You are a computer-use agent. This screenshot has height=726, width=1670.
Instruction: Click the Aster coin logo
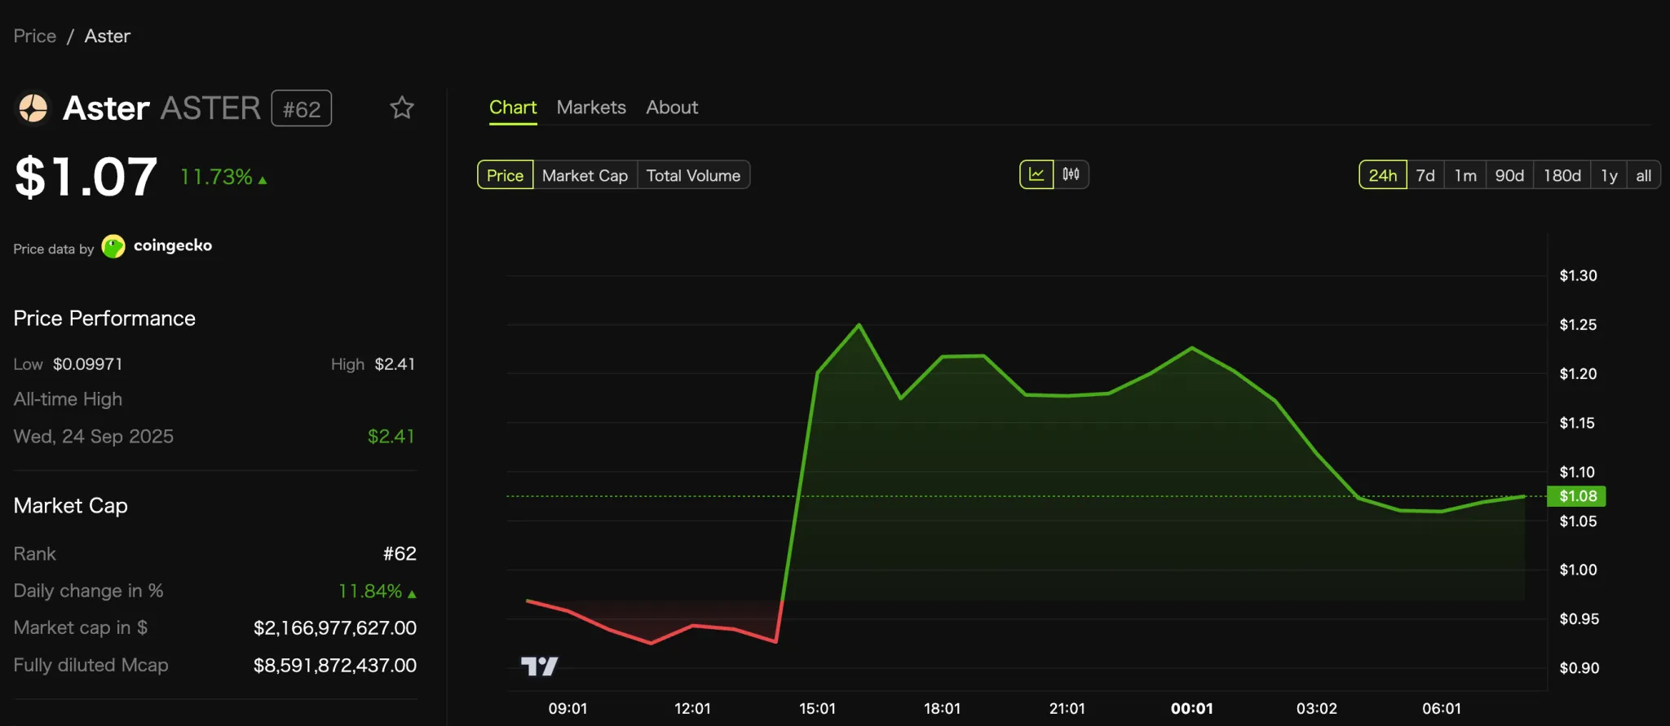(33, 108)
